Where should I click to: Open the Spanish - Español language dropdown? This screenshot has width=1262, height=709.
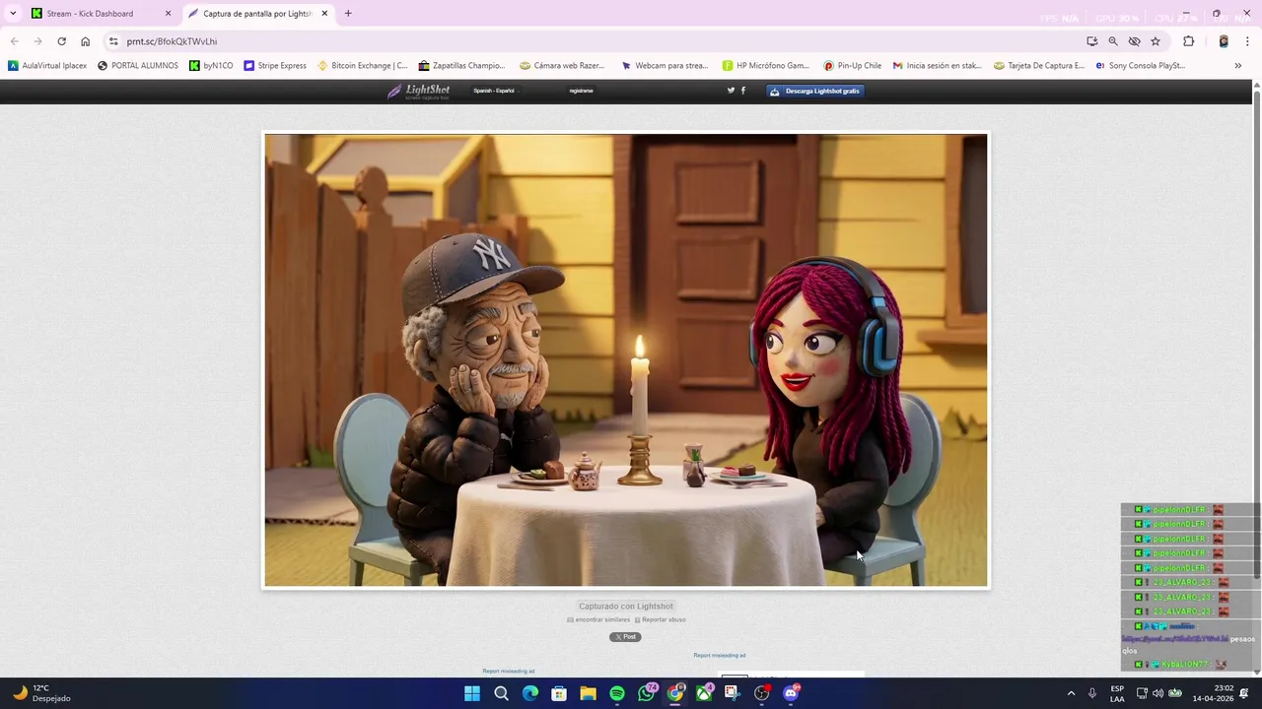pos(497,91)
